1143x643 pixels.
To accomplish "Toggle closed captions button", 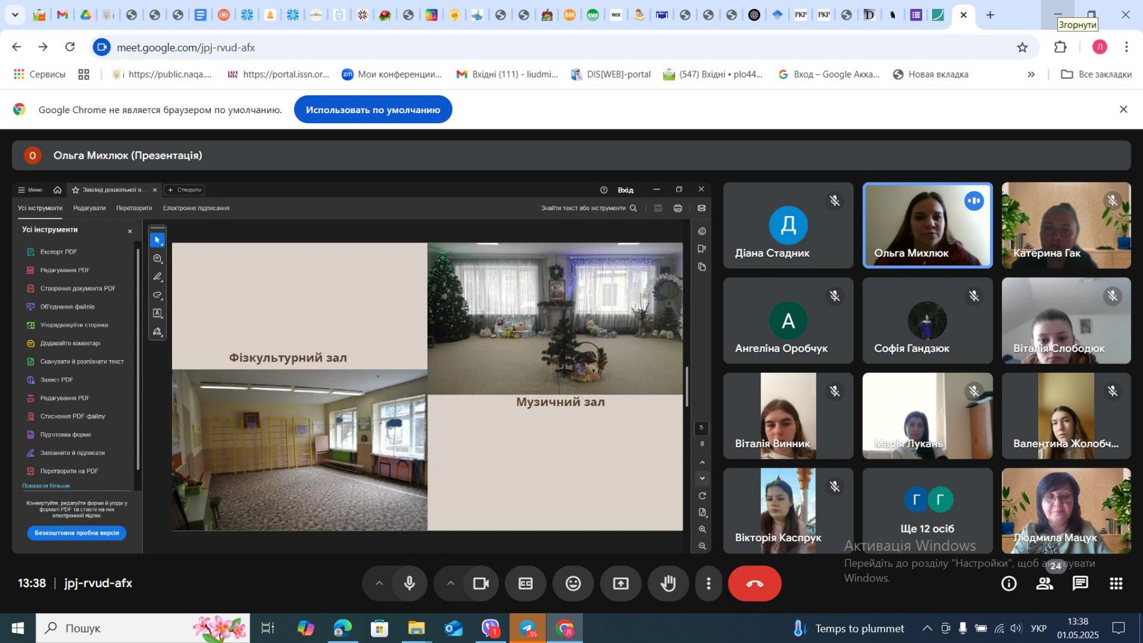I will 525,583.
